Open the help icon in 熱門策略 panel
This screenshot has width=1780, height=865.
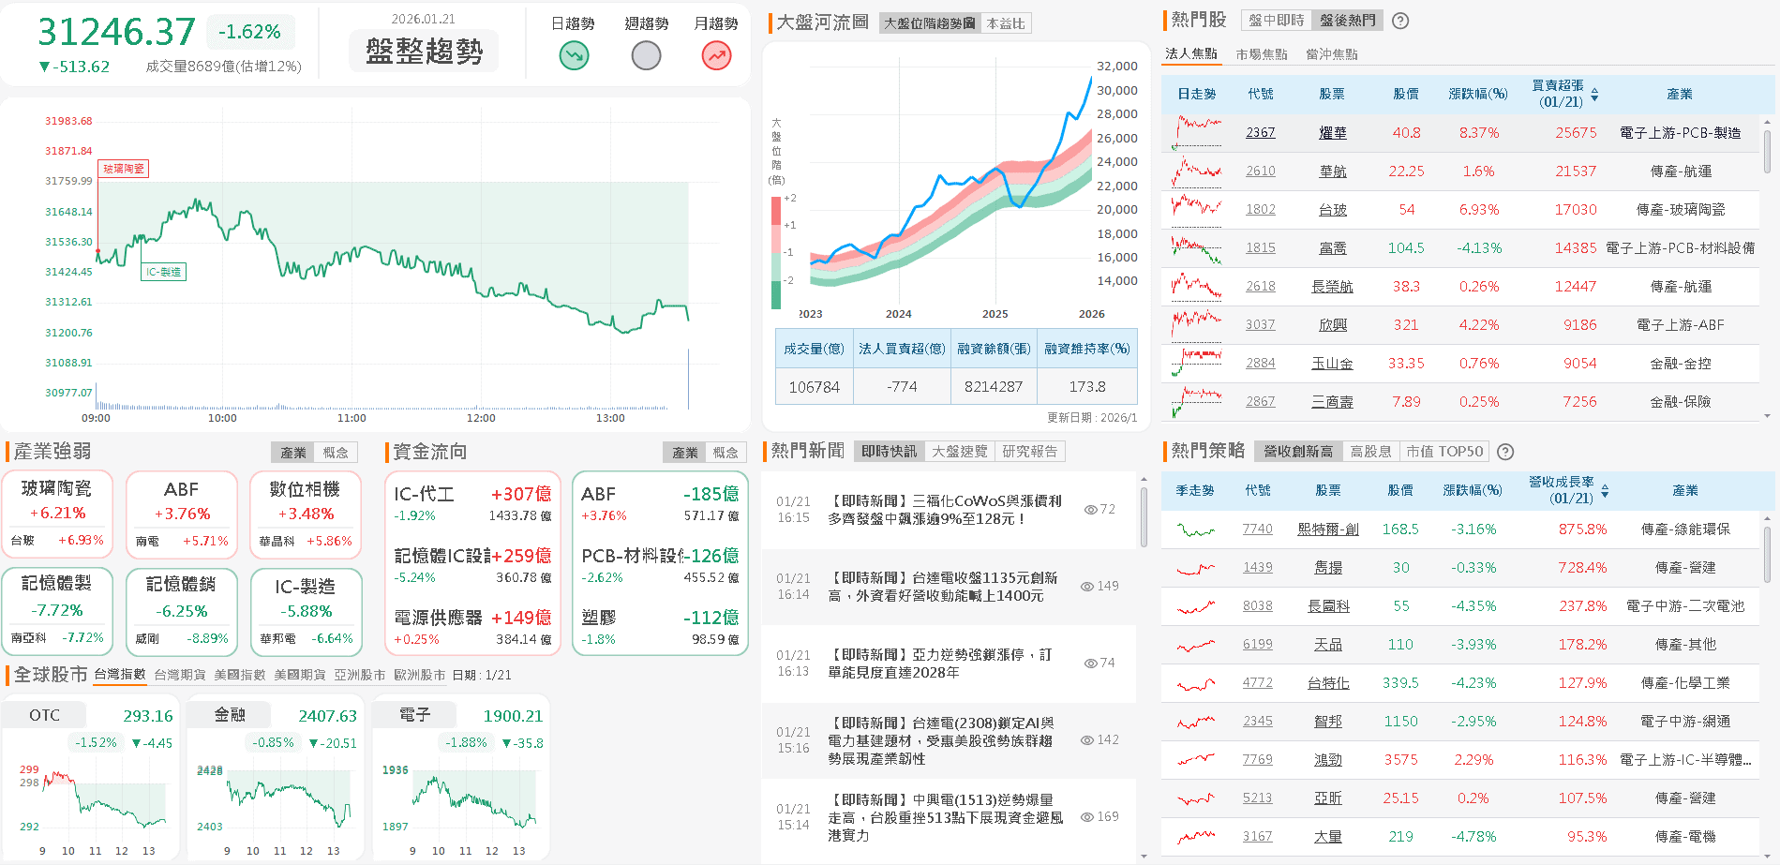tap(1505, 451)
